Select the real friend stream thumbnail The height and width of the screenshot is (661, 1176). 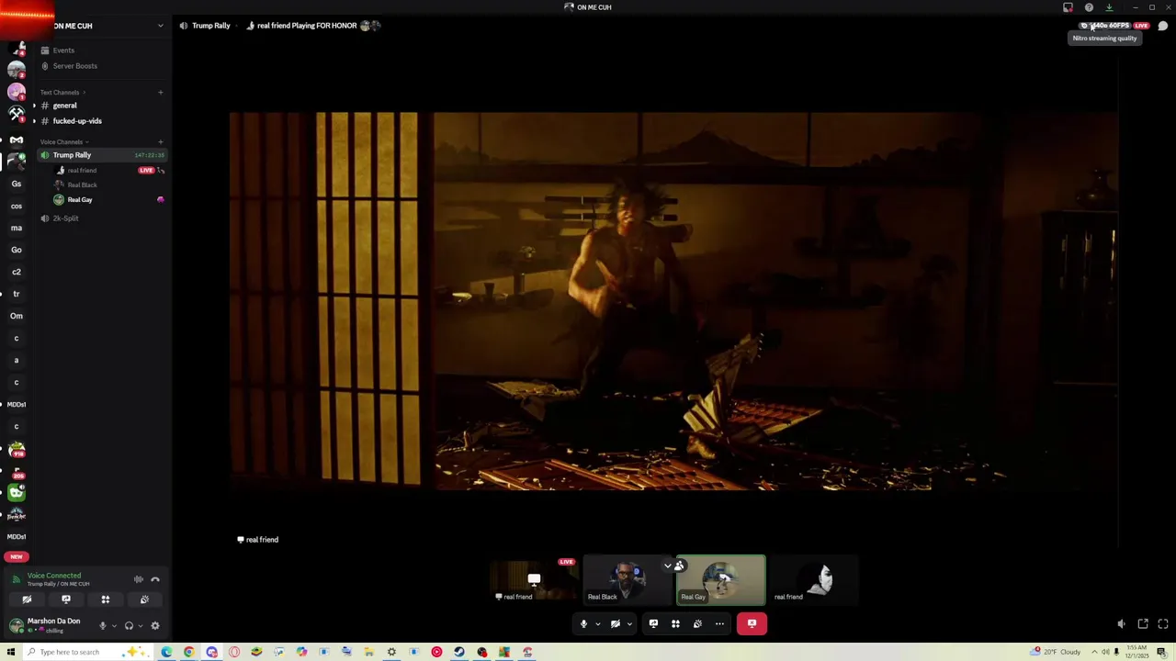pos(534,580)
